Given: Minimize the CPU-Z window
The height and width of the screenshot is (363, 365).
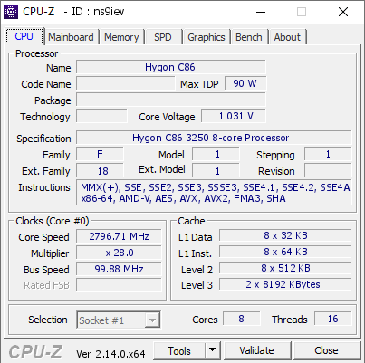Looking at the screenshot, I should 261,12.
